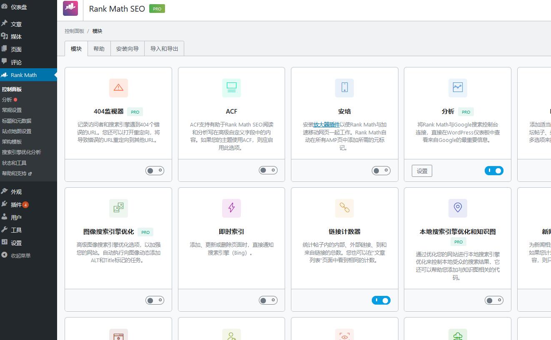Viewport: 551px width, 340px height.
Task: Click the 图像搜索引擎优化 image icon
Action: (118, 208)
